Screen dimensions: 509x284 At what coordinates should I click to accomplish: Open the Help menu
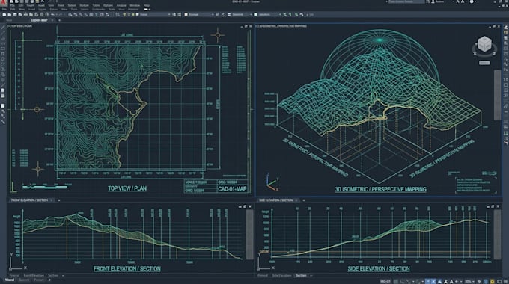click(x=147, y=5)
